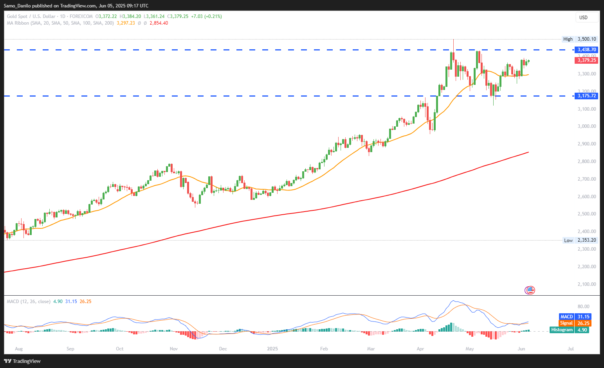This screenshot has width=604, height=368.
Task: Click the blue MACD value tag 31.15
Action: pos(575,317)
